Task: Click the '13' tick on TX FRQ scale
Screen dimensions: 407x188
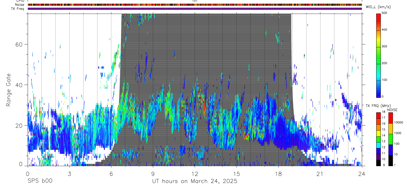Action: (383, 141)
